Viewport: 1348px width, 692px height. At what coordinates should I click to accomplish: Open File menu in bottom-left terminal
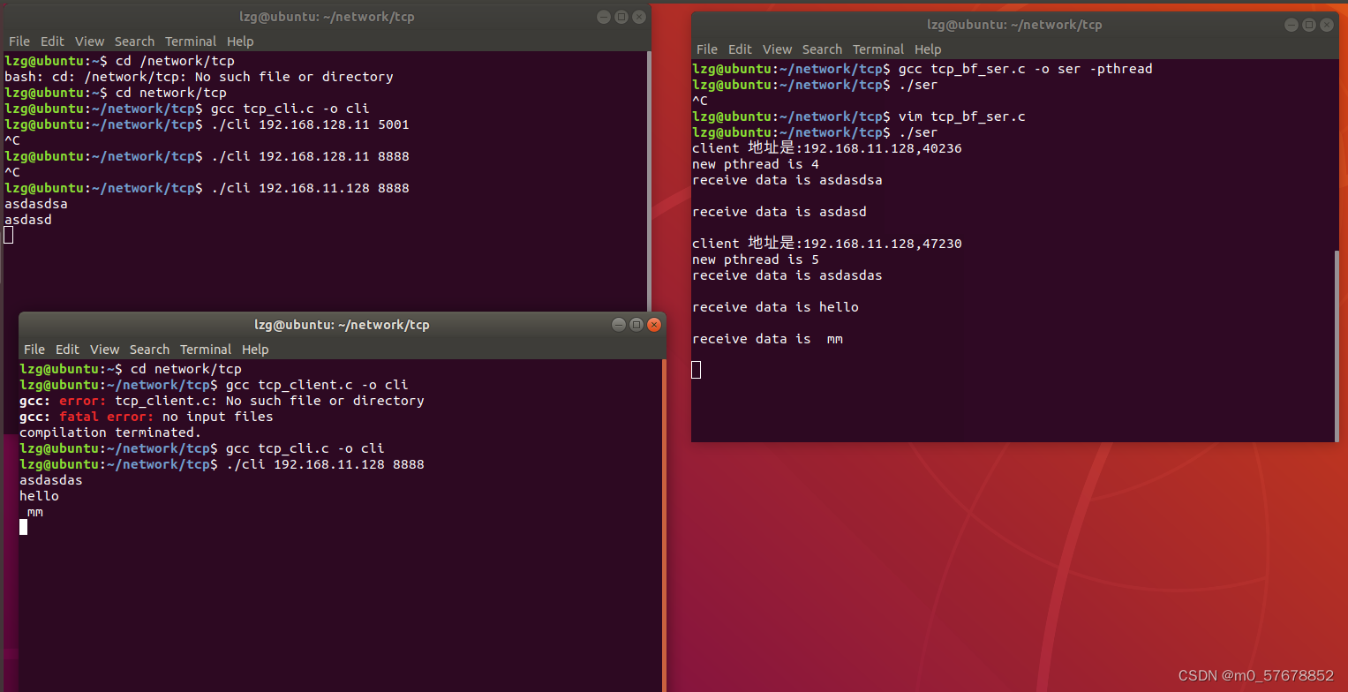point(34,350)
